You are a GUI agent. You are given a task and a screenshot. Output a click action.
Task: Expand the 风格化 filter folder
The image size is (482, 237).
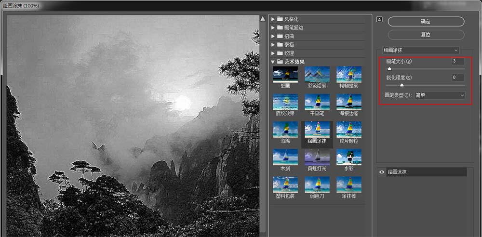[x=273, y=19]
